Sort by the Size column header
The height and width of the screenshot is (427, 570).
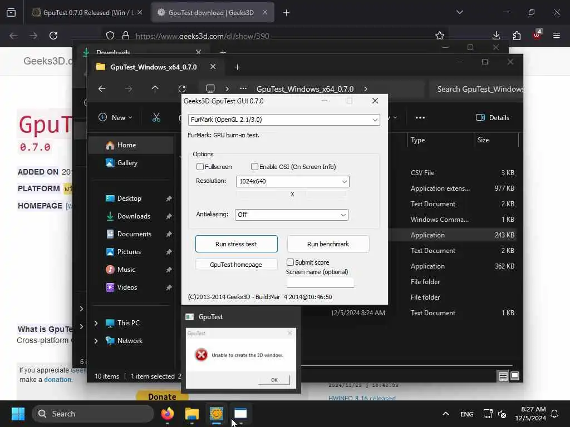[x=496, y=140]
